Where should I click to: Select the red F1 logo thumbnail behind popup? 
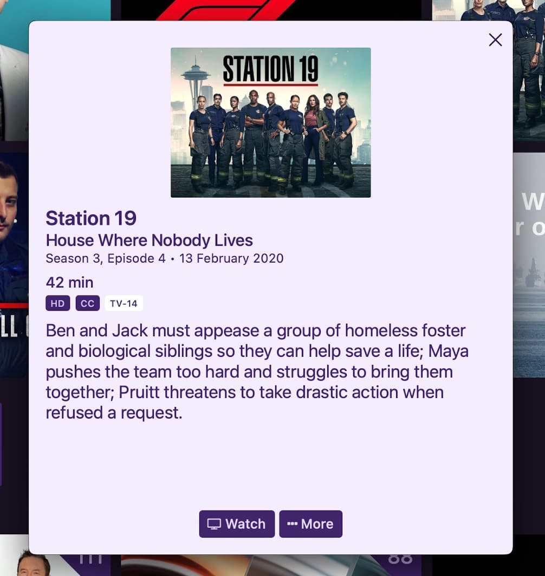point(271,10)
